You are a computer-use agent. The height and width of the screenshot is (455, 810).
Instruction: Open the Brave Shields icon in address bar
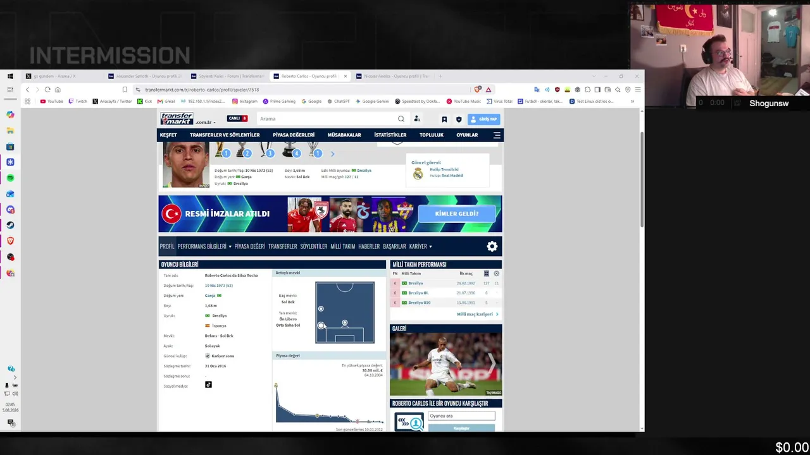click(478, 90)
